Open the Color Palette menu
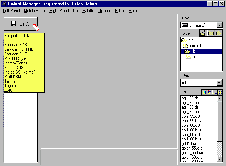This screenshot has height=166, width=226. point(84,11)
